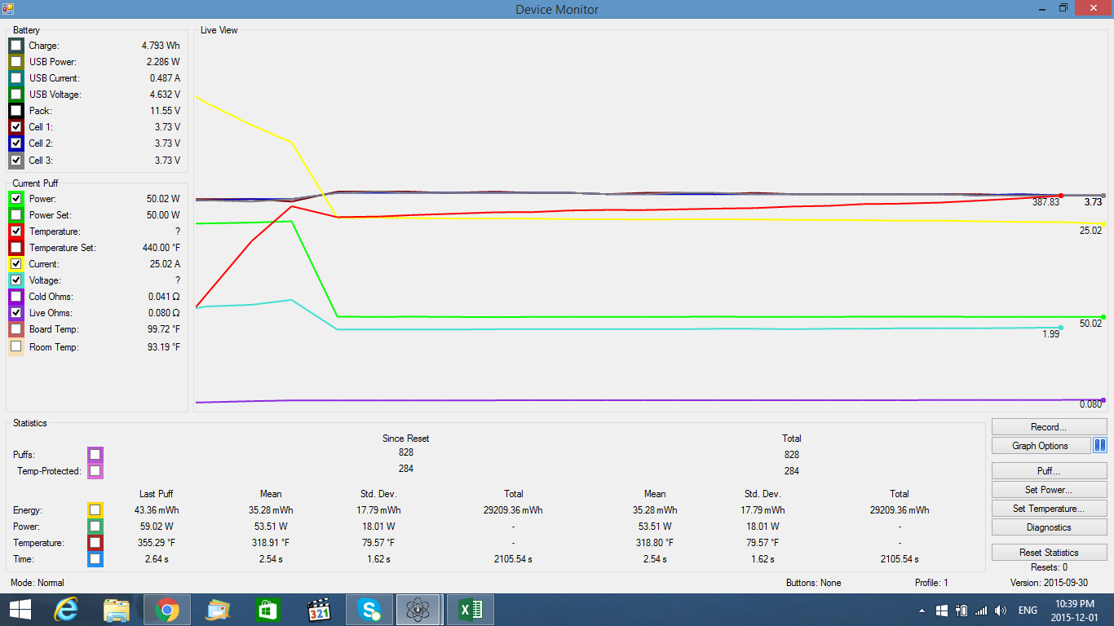Click the Windows Start button

[20, 610]
